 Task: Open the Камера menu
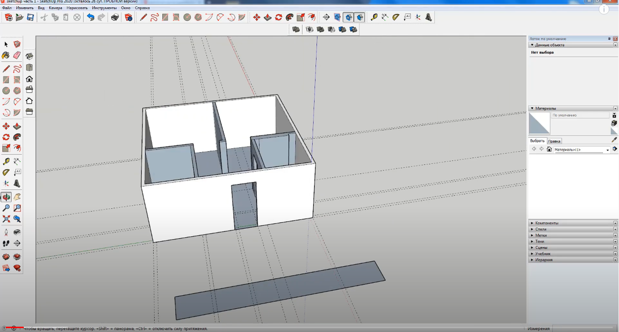(x=56, y=8)
